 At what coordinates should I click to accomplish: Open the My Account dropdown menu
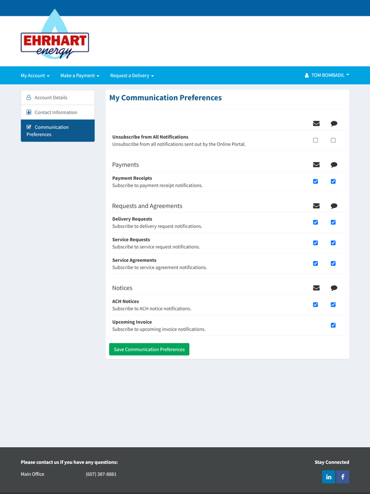click(35, 76)
